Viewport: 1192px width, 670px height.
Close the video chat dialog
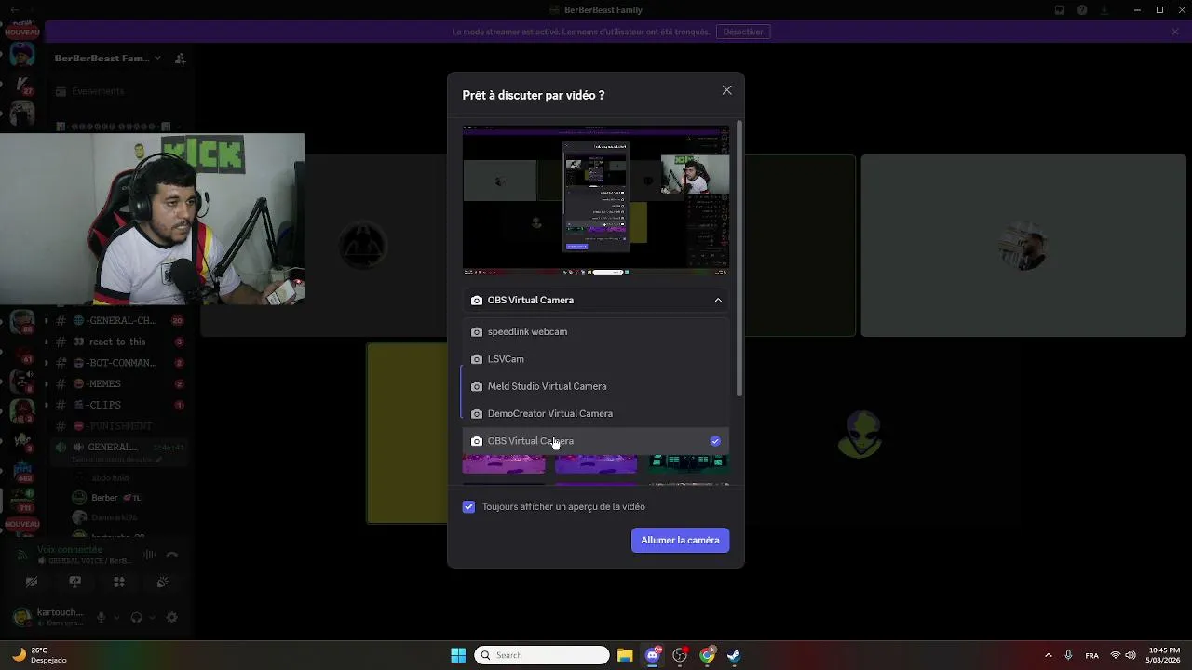click(x=726, y=90)
